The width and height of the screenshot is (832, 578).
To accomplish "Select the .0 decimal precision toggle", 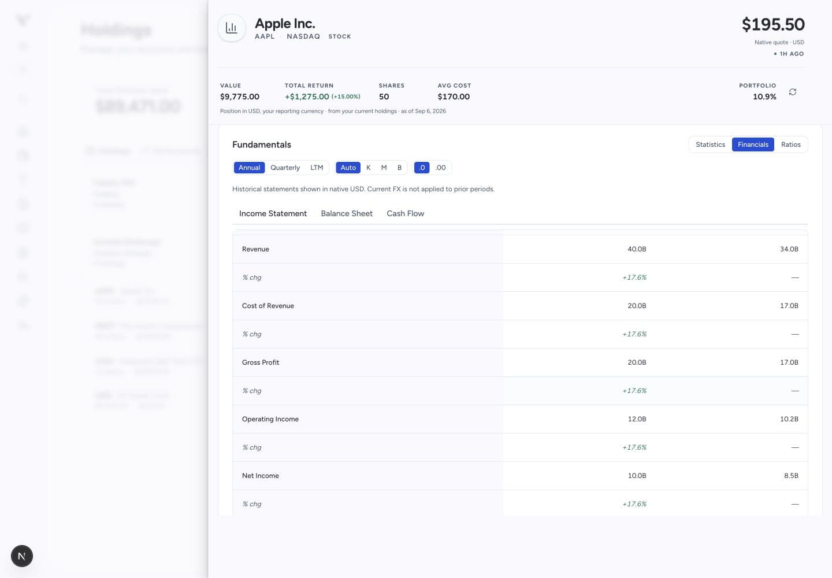I will click(422, 168).
